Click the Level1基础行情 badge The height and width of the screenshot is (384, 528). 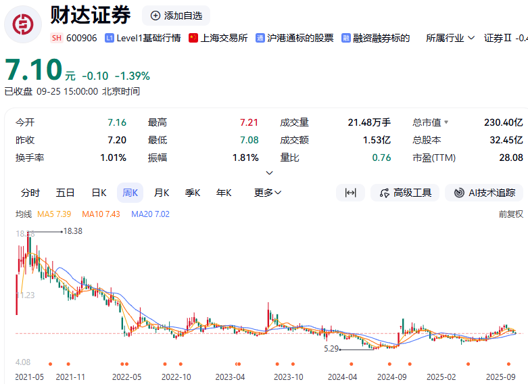point(143,38)
